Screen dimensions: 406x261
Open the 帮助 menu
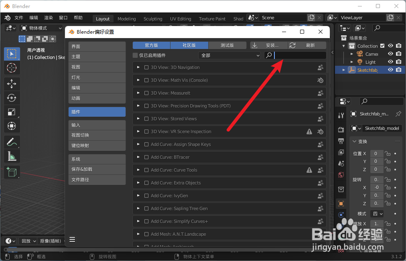pyautogui.click(x=78, y=18)
